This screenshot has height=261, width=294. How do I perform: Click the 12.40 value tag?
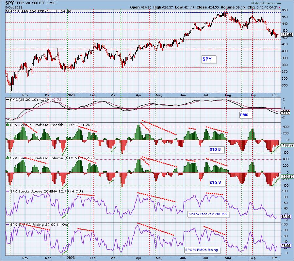tap(286, 217)
